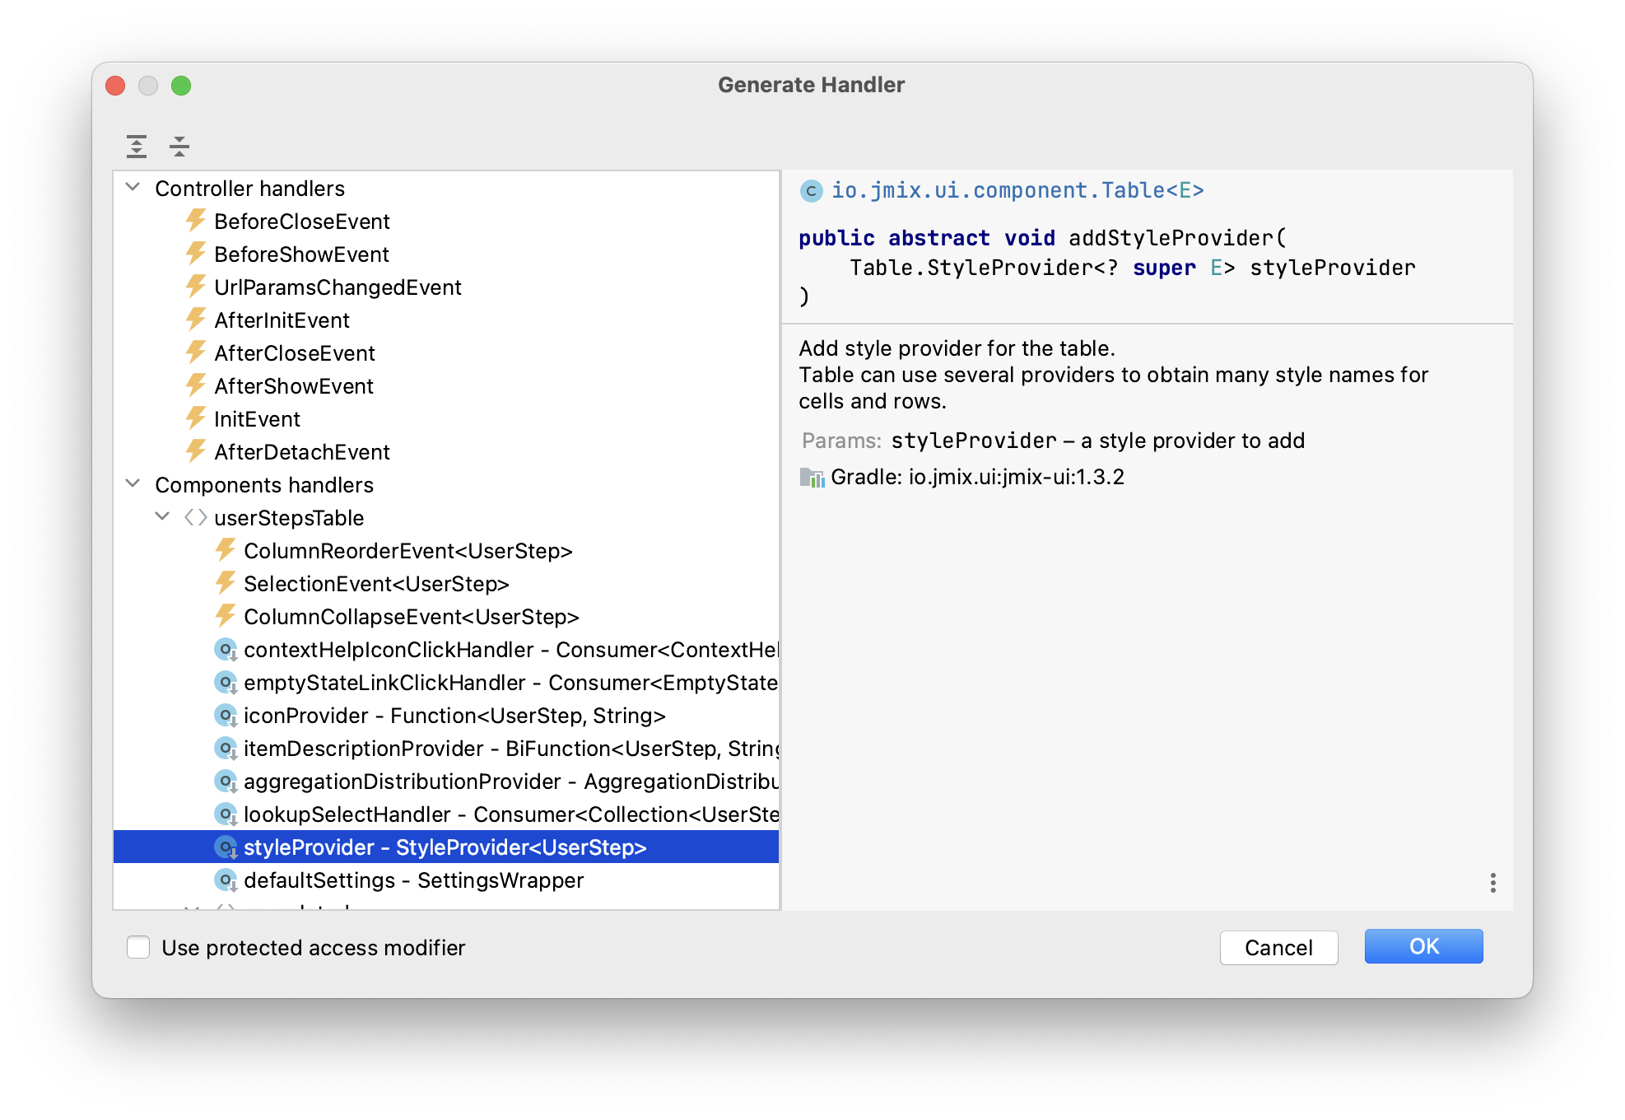Select ColumnReorderEvent<UserStep> handler row
Viewport: 1625px width, 1120px height.
(x=446, y=550)
